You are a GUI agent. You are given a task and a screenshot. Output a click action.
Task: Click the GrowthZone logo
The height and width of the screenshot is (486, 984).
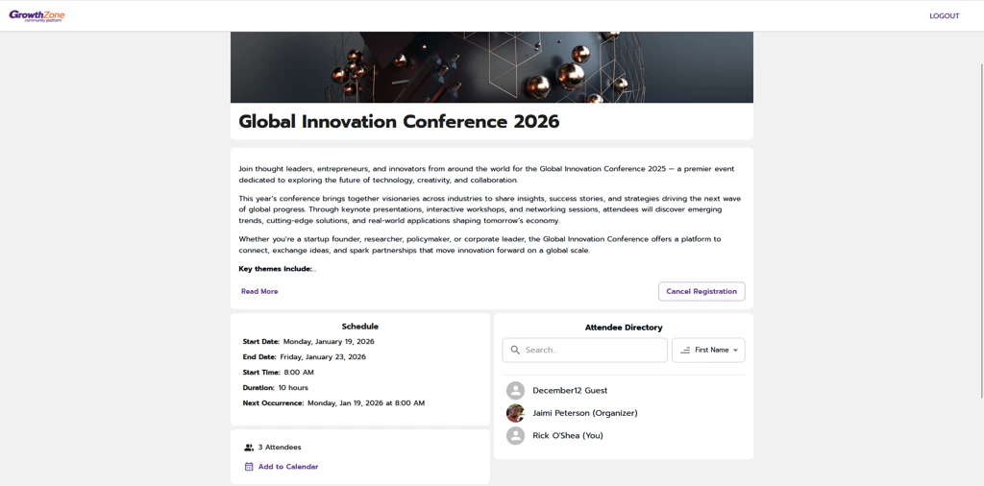37,15
